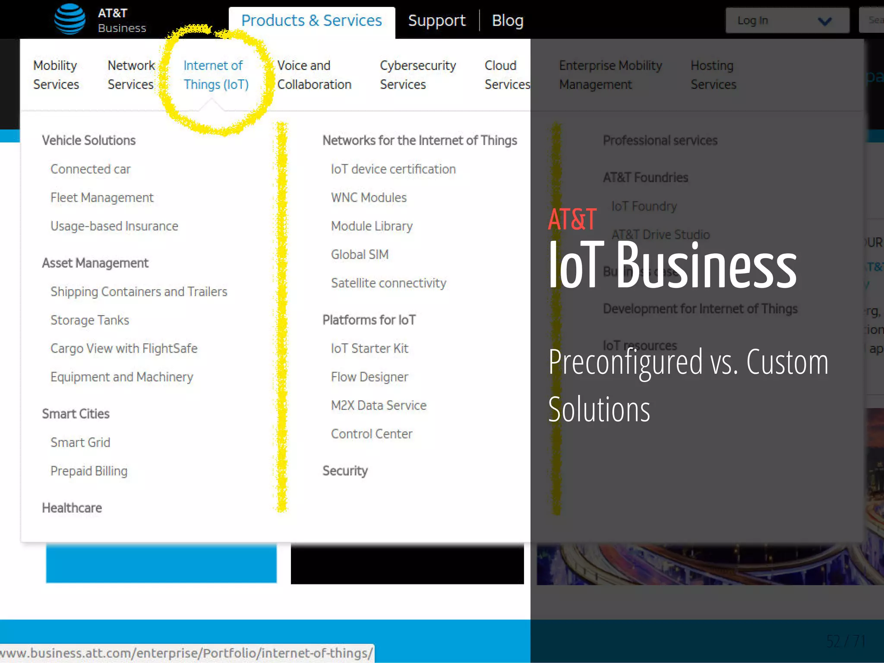Open Shipping Containers and Trailers link

tap(139, 291)
